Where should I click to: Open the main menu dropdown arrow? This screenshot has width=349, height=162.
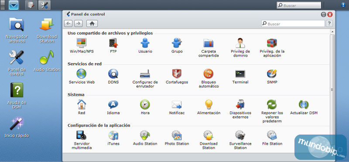(14, 5)
